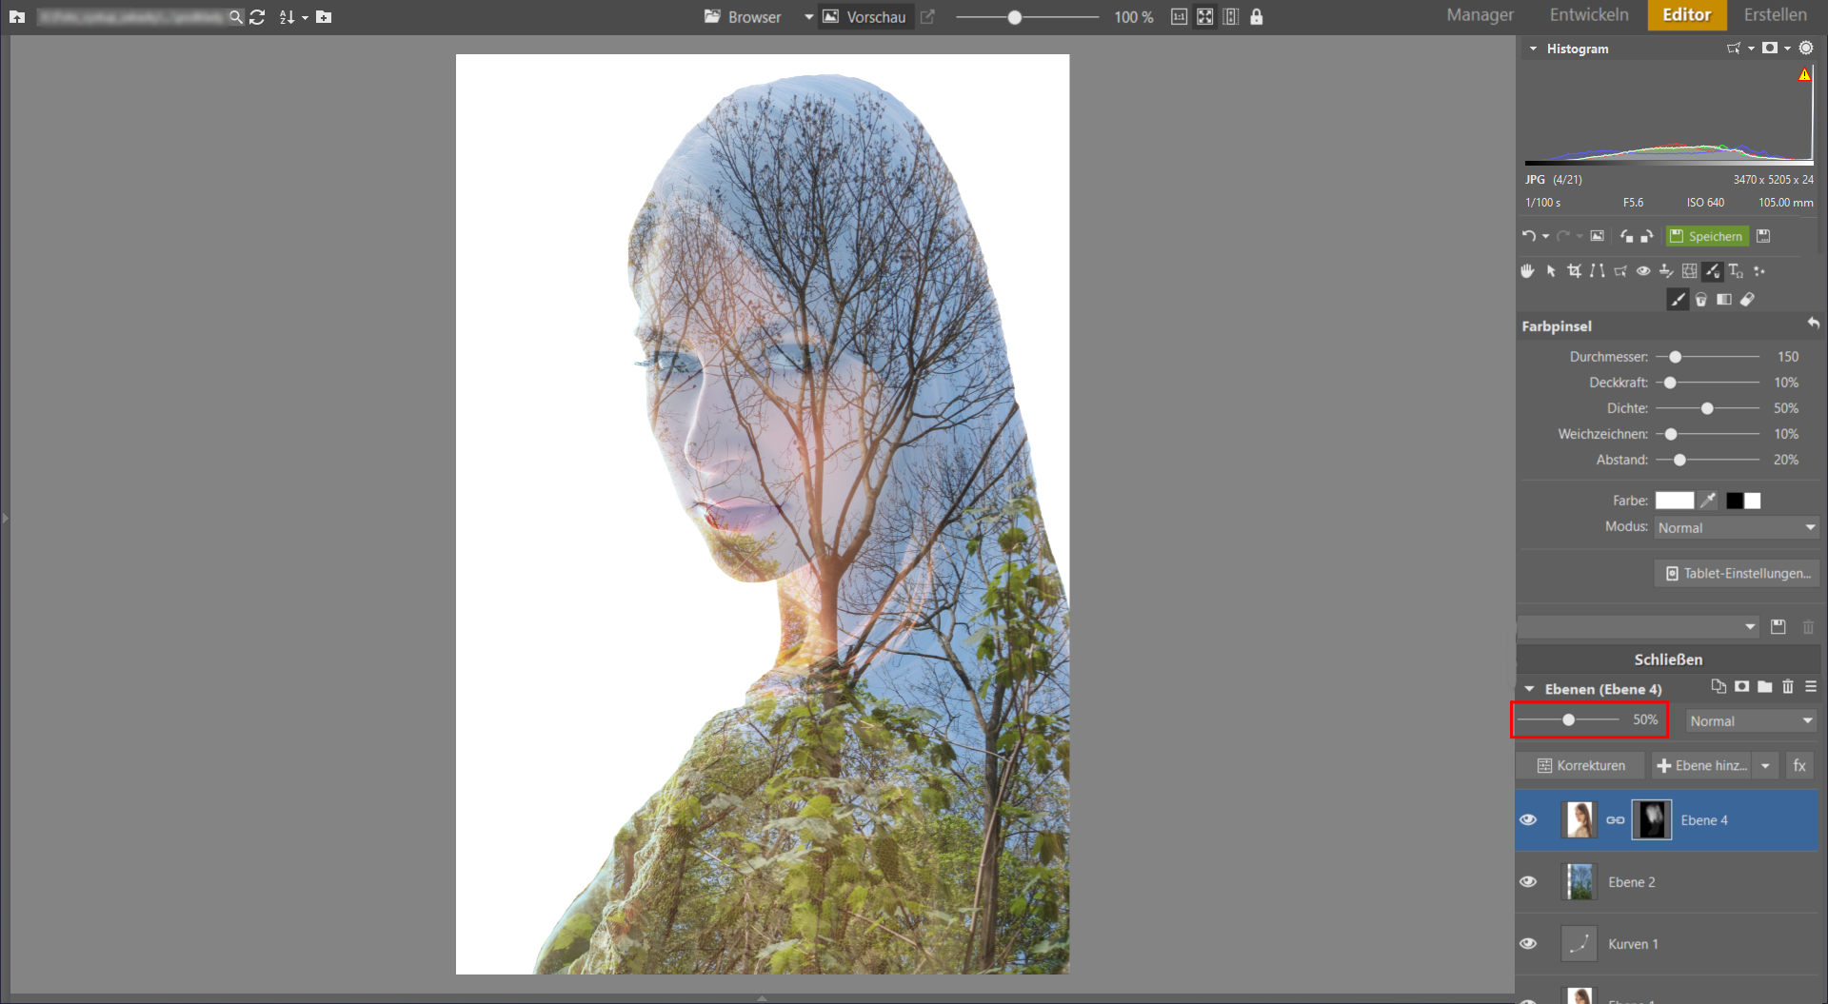This screenshot has width=1828, height=1004.
Task: Open the Vorschau view
Action: [x=864, y=17]
